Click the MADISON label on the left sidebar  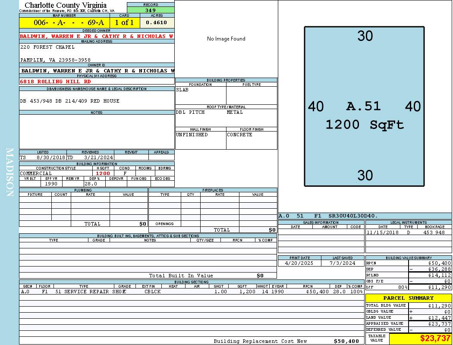(9, 172)
